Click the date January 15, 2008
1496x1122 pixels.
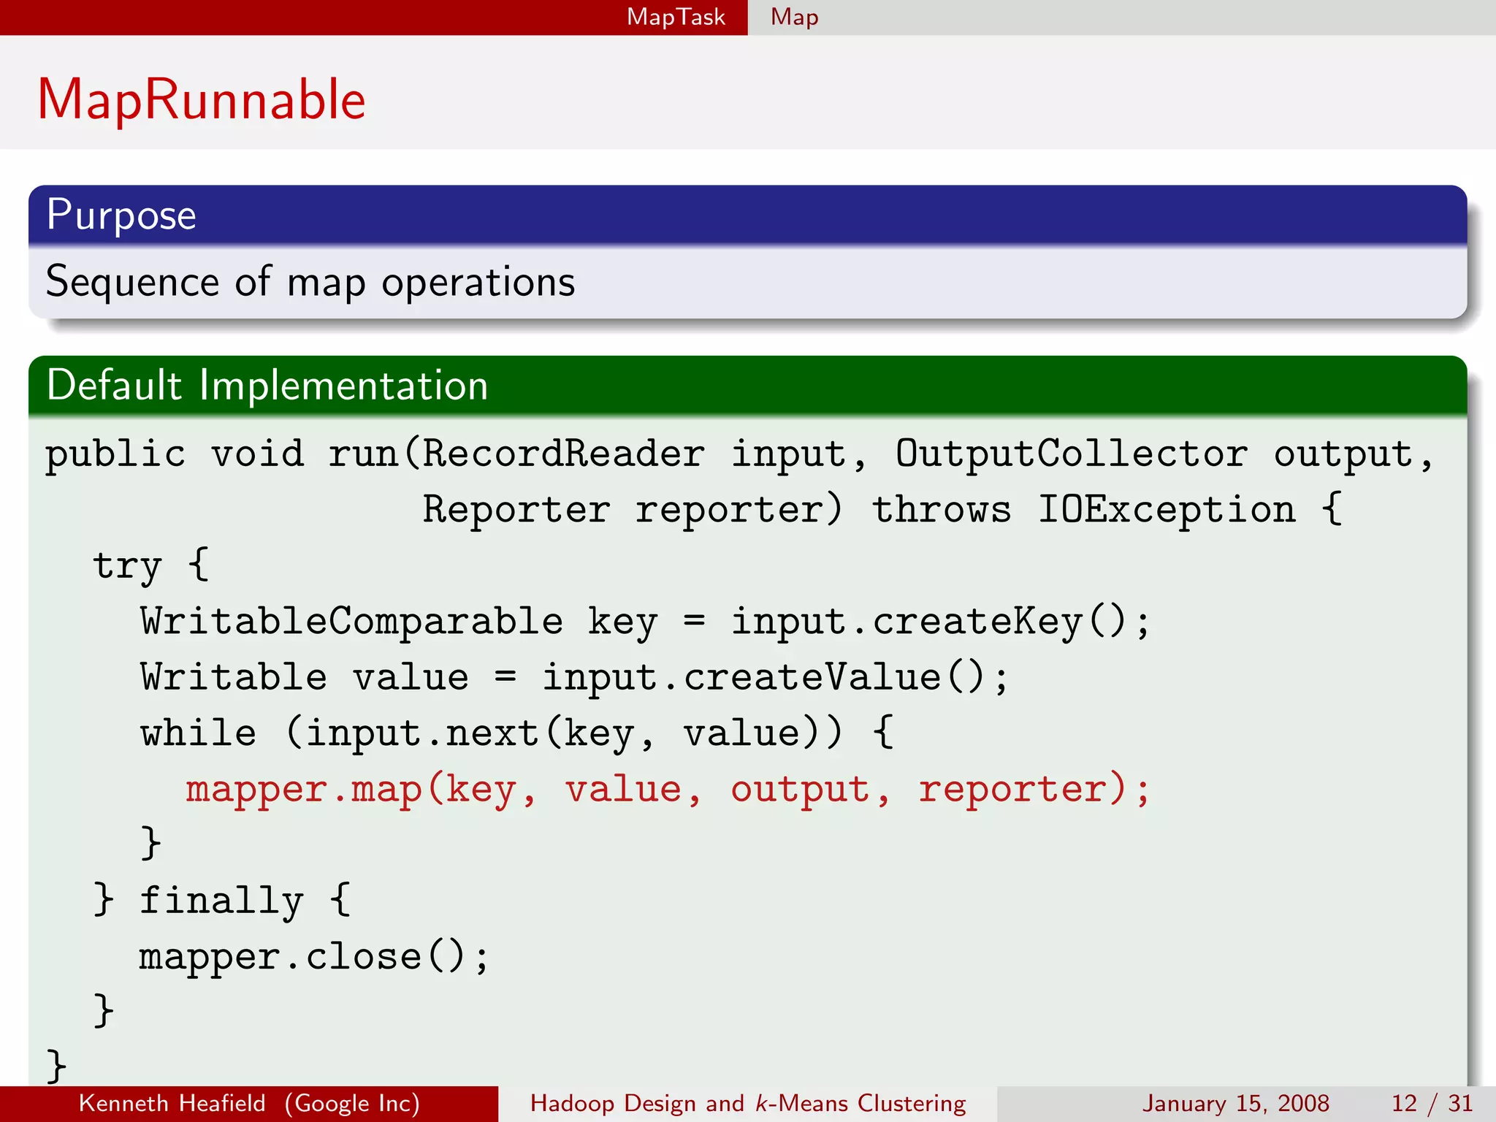pyautogui.click(x=1235, y=1103)
